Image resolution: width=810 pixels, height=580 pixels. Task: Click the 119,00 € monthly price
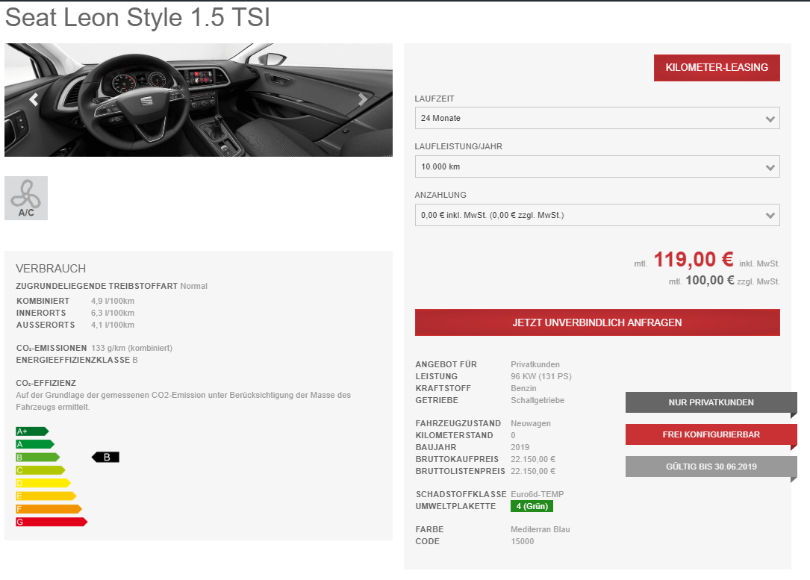tap(694, 259)
